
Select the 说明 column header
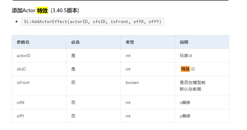184,42
